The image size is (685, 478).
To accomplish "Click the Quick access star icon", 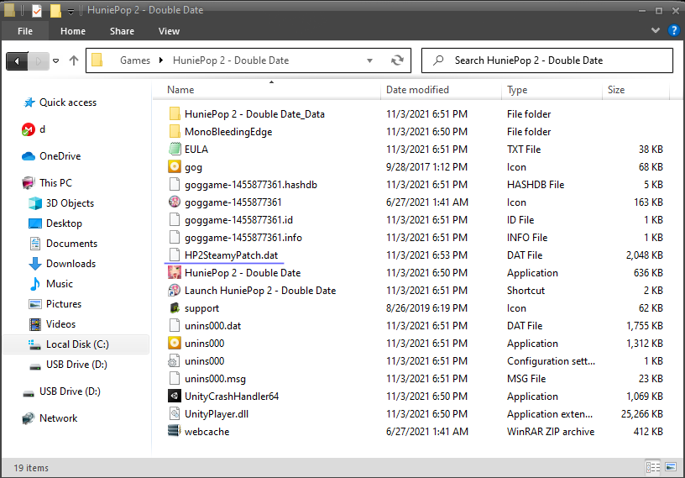I will point(29,102).
